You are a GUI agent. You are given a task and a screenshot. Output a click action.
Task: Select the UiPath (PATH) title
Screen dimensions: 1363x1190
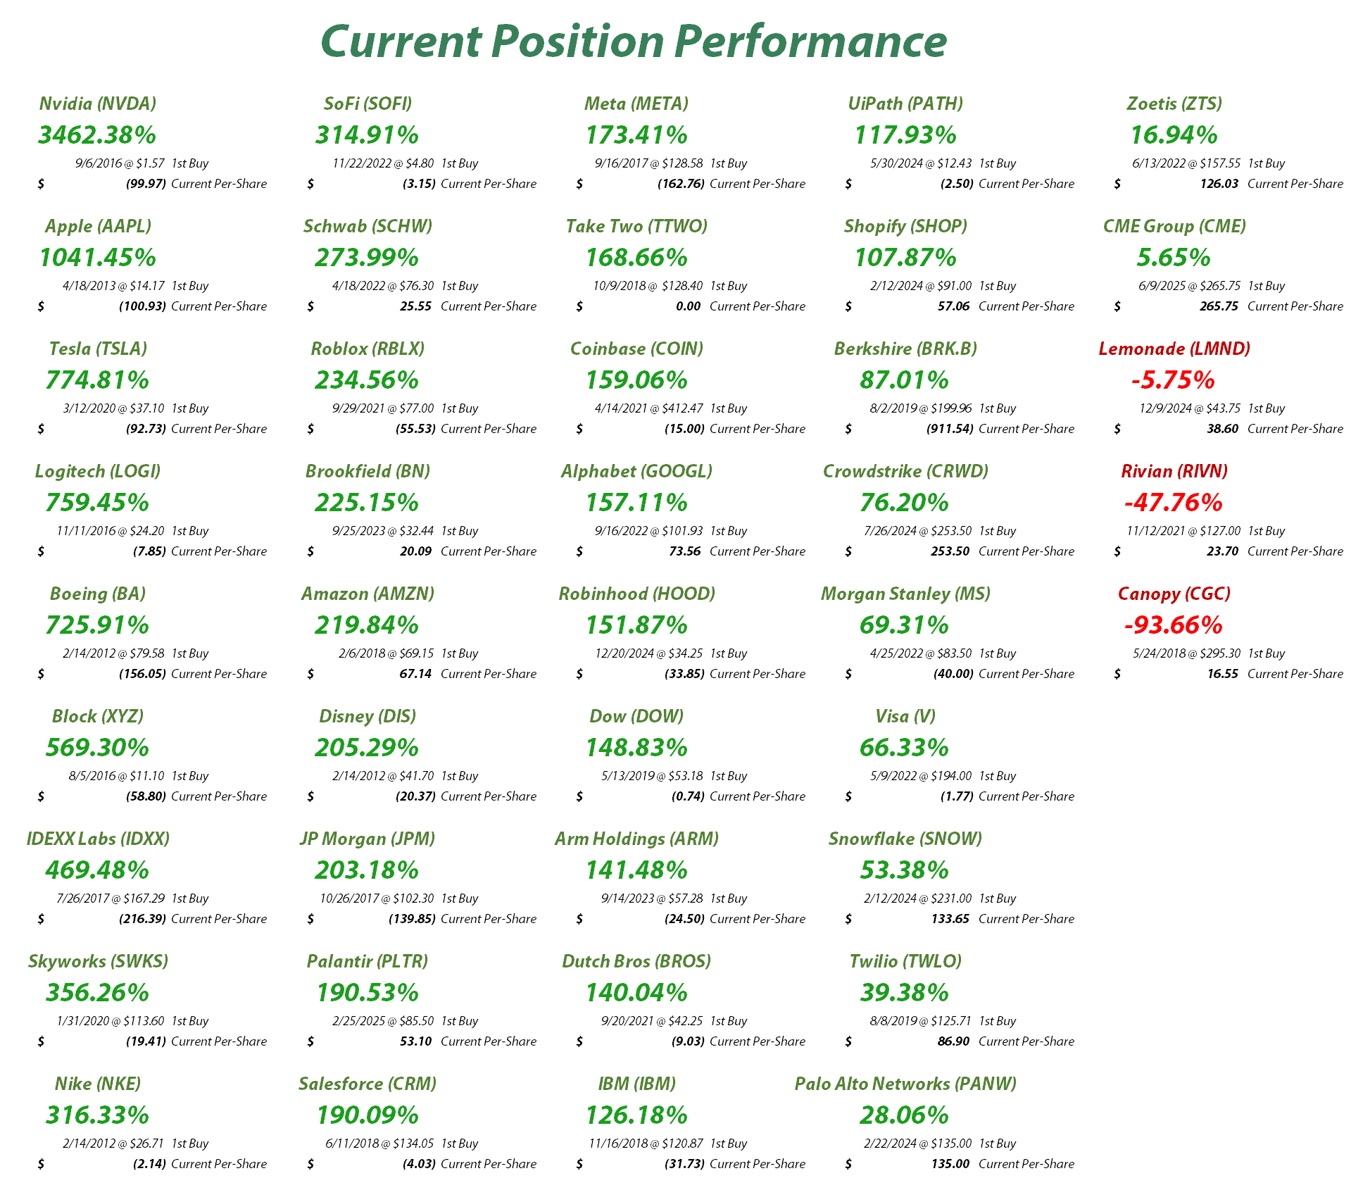coord(905,104)
